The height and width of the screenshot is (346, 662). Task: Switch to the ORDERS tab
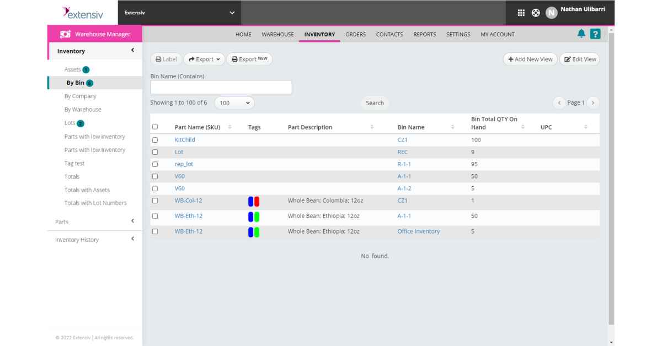click(x=356, y=34)
